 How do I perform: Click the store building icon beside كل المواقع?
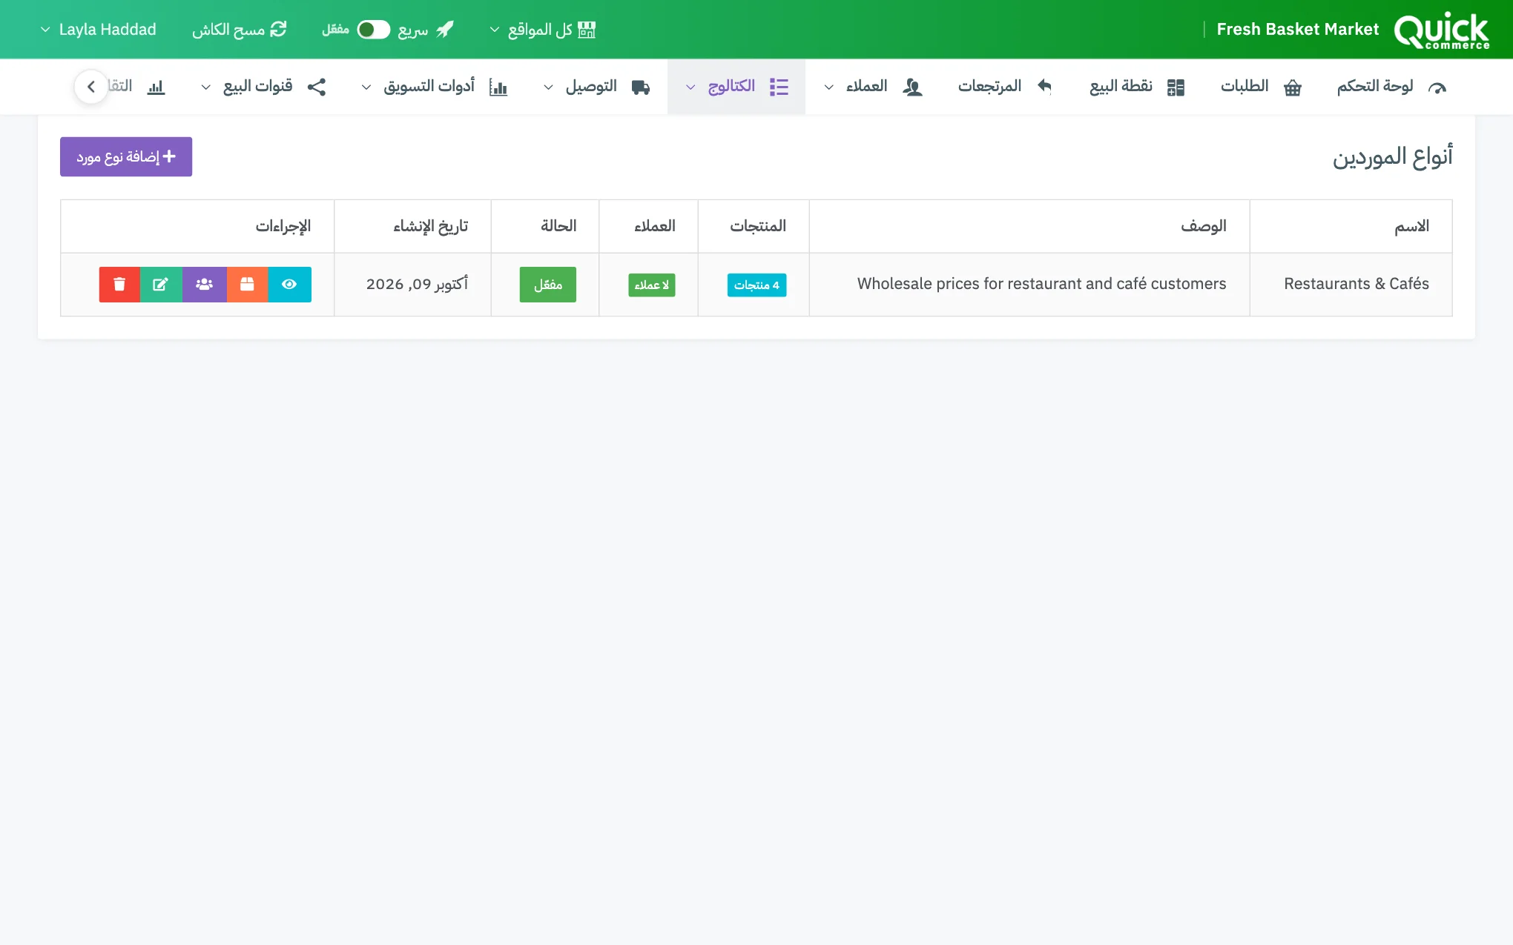pyautogui.click(x=587, y=30)
